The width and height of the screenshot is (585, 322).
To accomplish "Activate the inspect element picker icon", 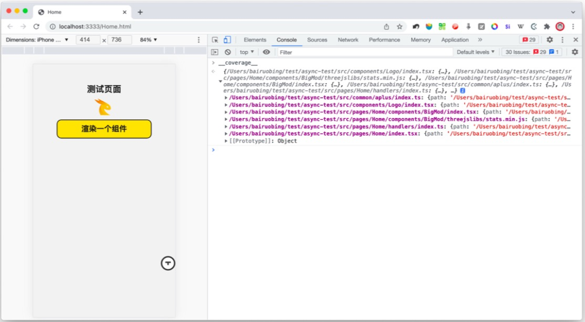I will click(x=215, y=40).
